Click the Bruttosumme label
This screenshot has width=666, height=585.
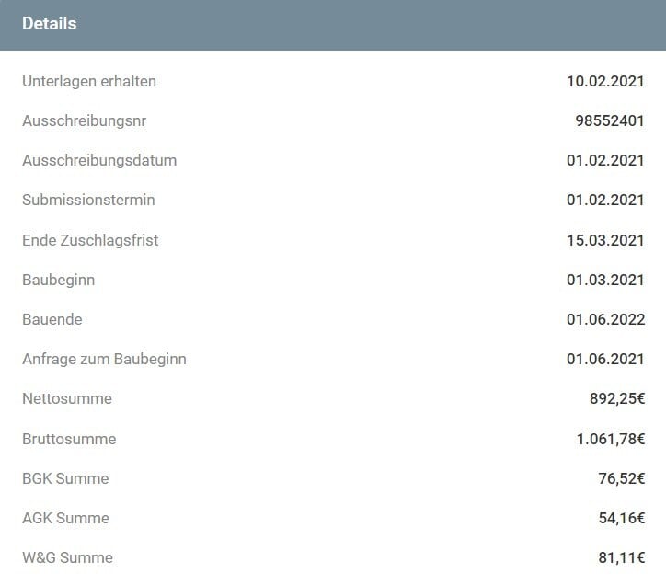pos(69,439)
